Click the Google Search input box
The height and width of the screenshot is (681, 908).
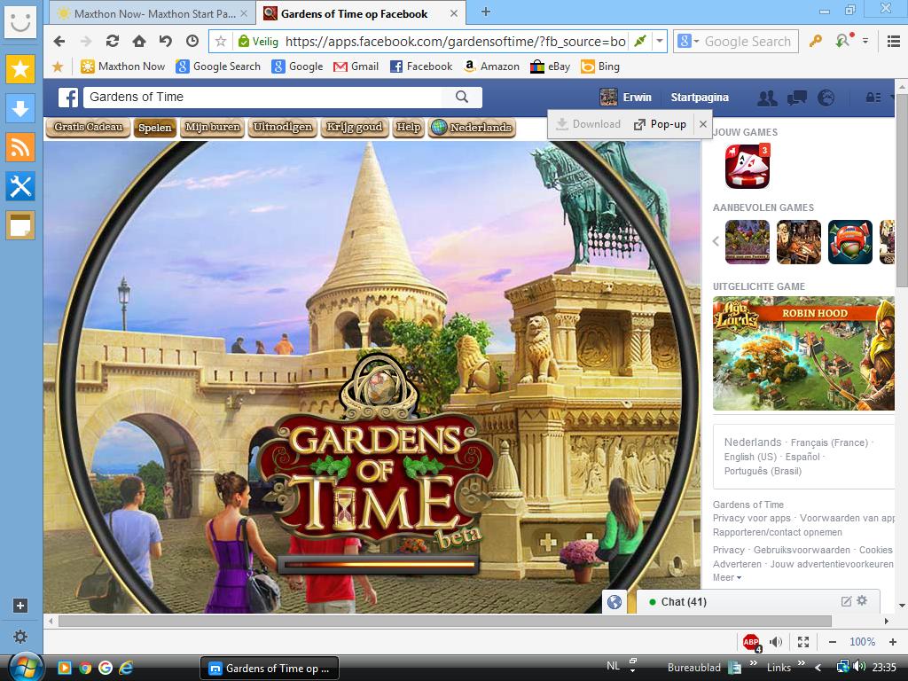click(x=748, y=41)
